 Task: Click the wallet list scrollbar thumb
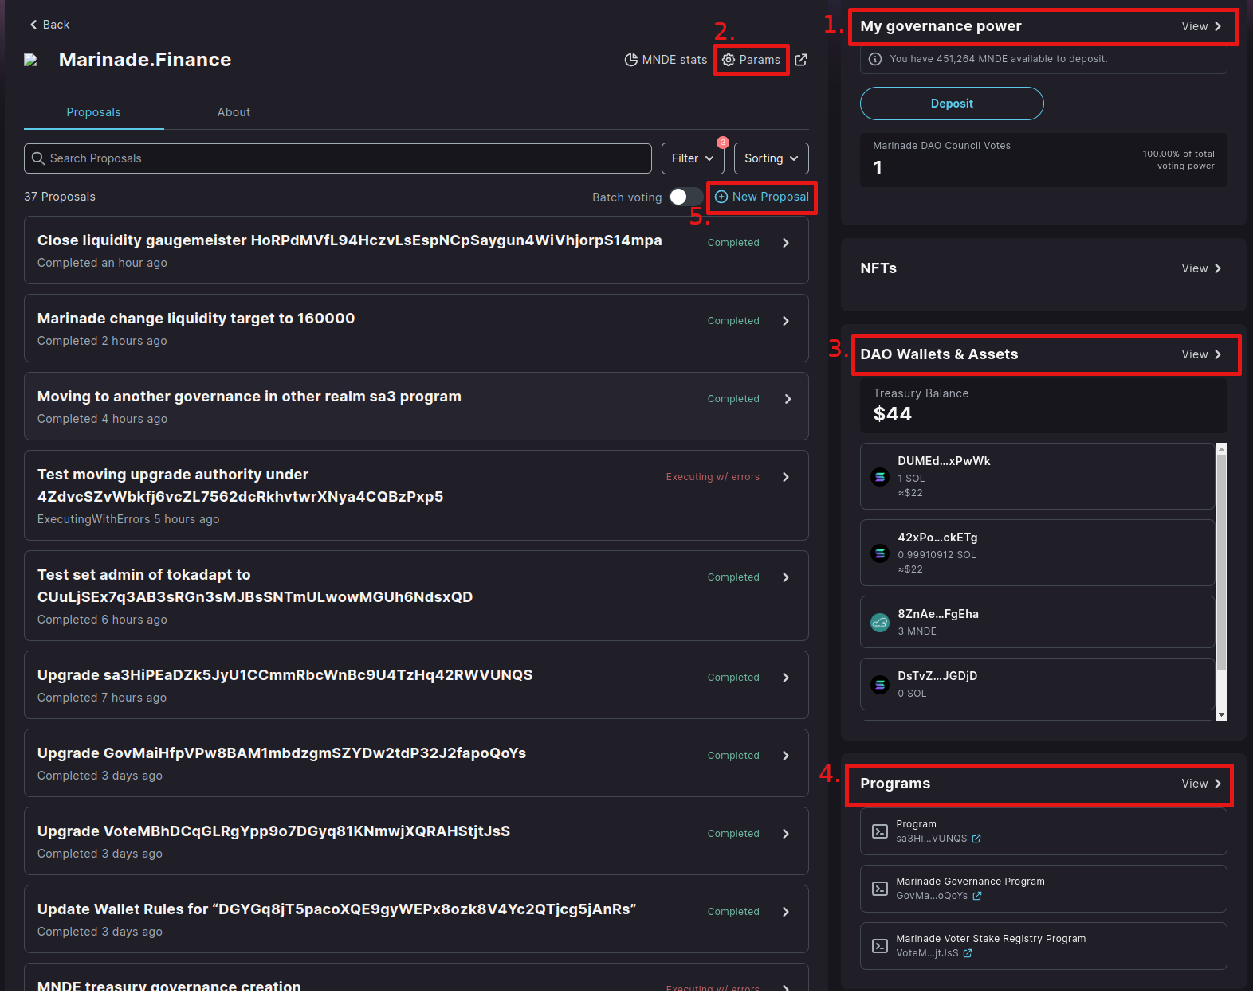coord(1221,563)
